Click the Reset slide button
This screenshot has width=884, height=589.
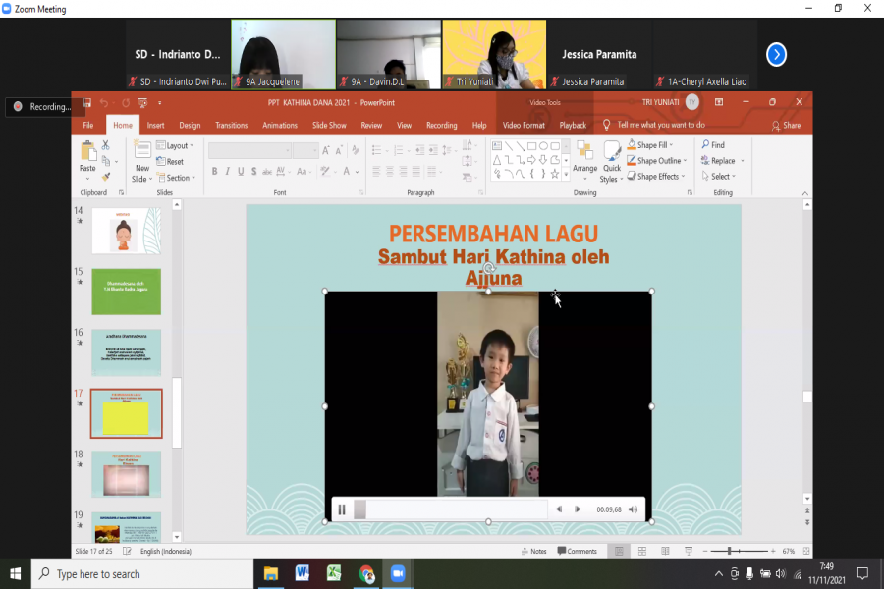coord(172,162)
